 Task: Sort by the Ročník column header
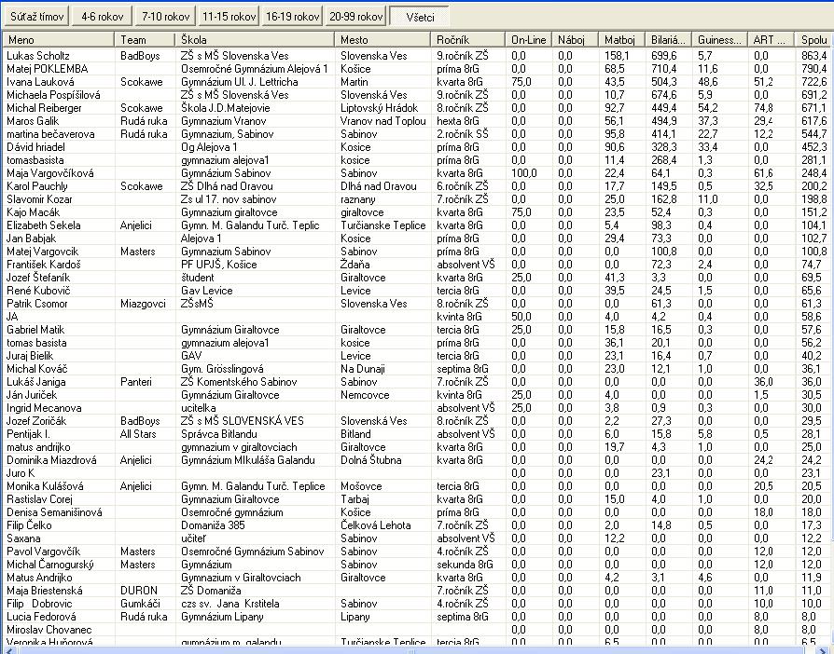(468, 40)
